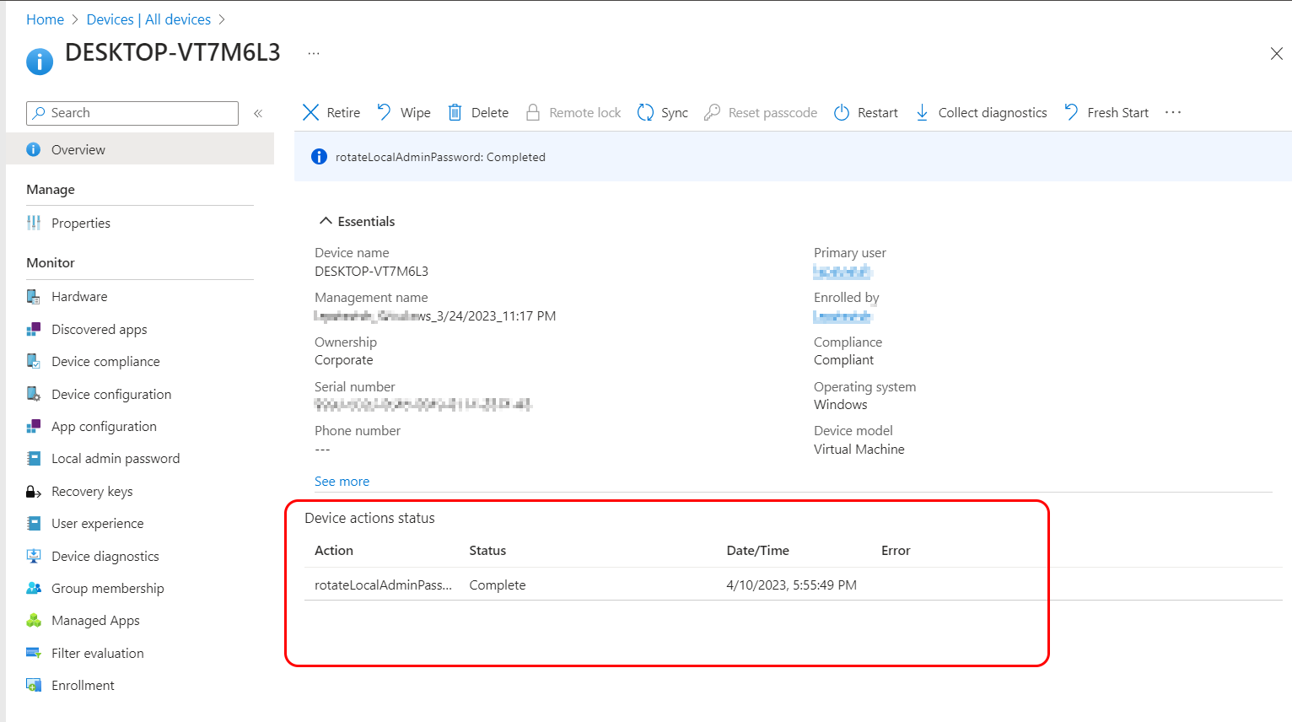Click the 4/10/2023, 5:55:49 PM timestamp

791,585
